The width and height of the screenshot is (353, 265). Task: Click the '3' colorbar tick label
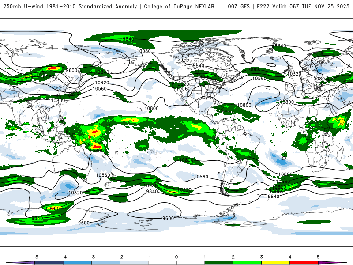262,257
